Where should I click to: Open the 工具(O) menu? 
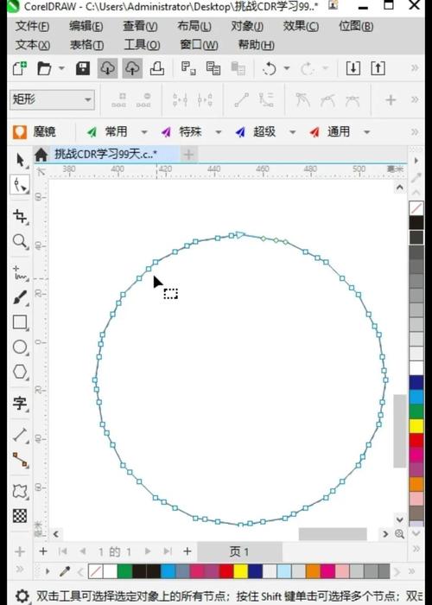[142, 45]
